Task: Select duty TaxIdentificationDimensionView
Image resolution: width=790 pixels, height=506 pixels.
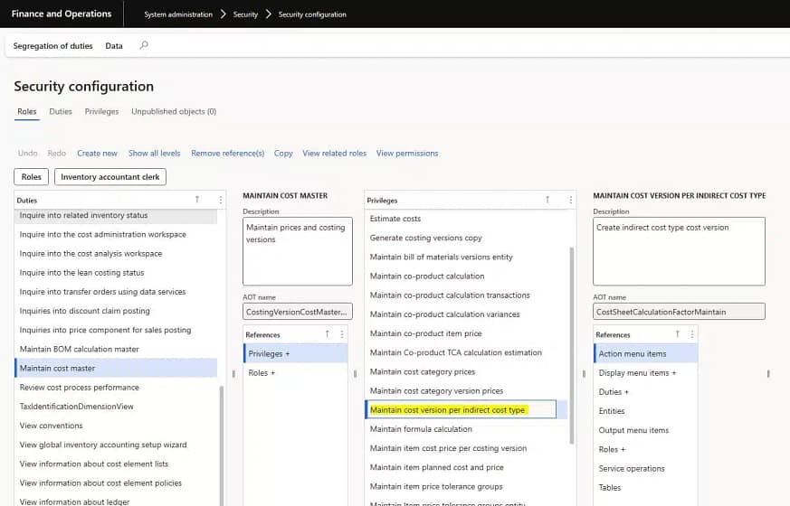Action: [116, 407]
